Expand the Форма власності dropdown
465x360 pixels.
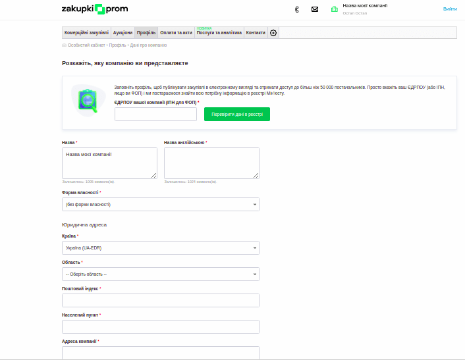pos(161,205)
